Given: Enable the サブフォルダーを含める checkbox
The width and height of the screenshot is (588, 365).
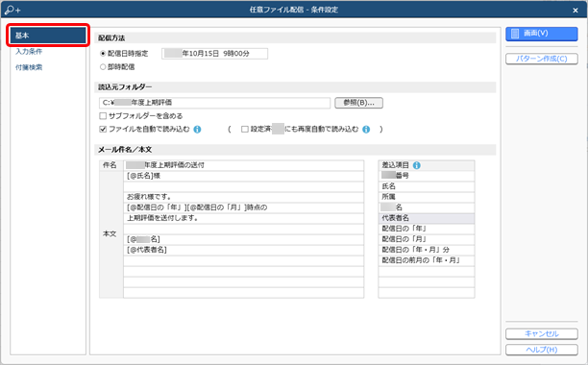Looking at the screenshot, I should coord(103,116).
